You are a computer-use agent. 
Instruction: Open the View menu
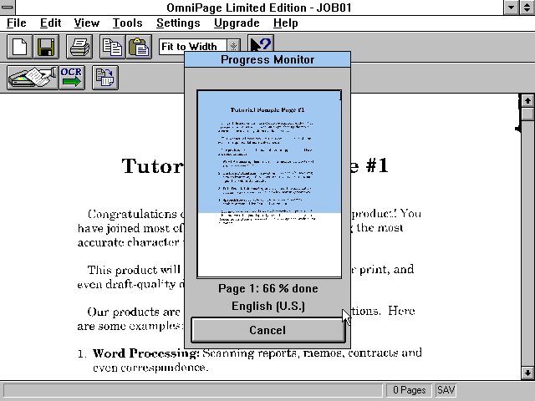[x=87, y=23]
